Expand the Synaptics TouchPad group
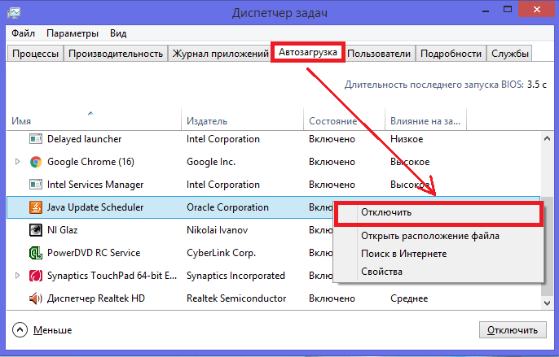The image size is (559, 357). 17,276
